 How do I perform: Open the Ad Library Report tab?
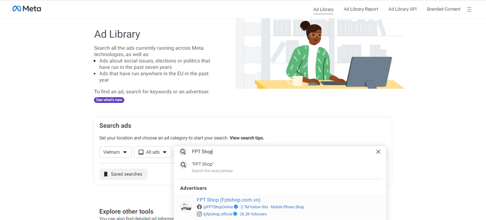(x=361, y=9)
